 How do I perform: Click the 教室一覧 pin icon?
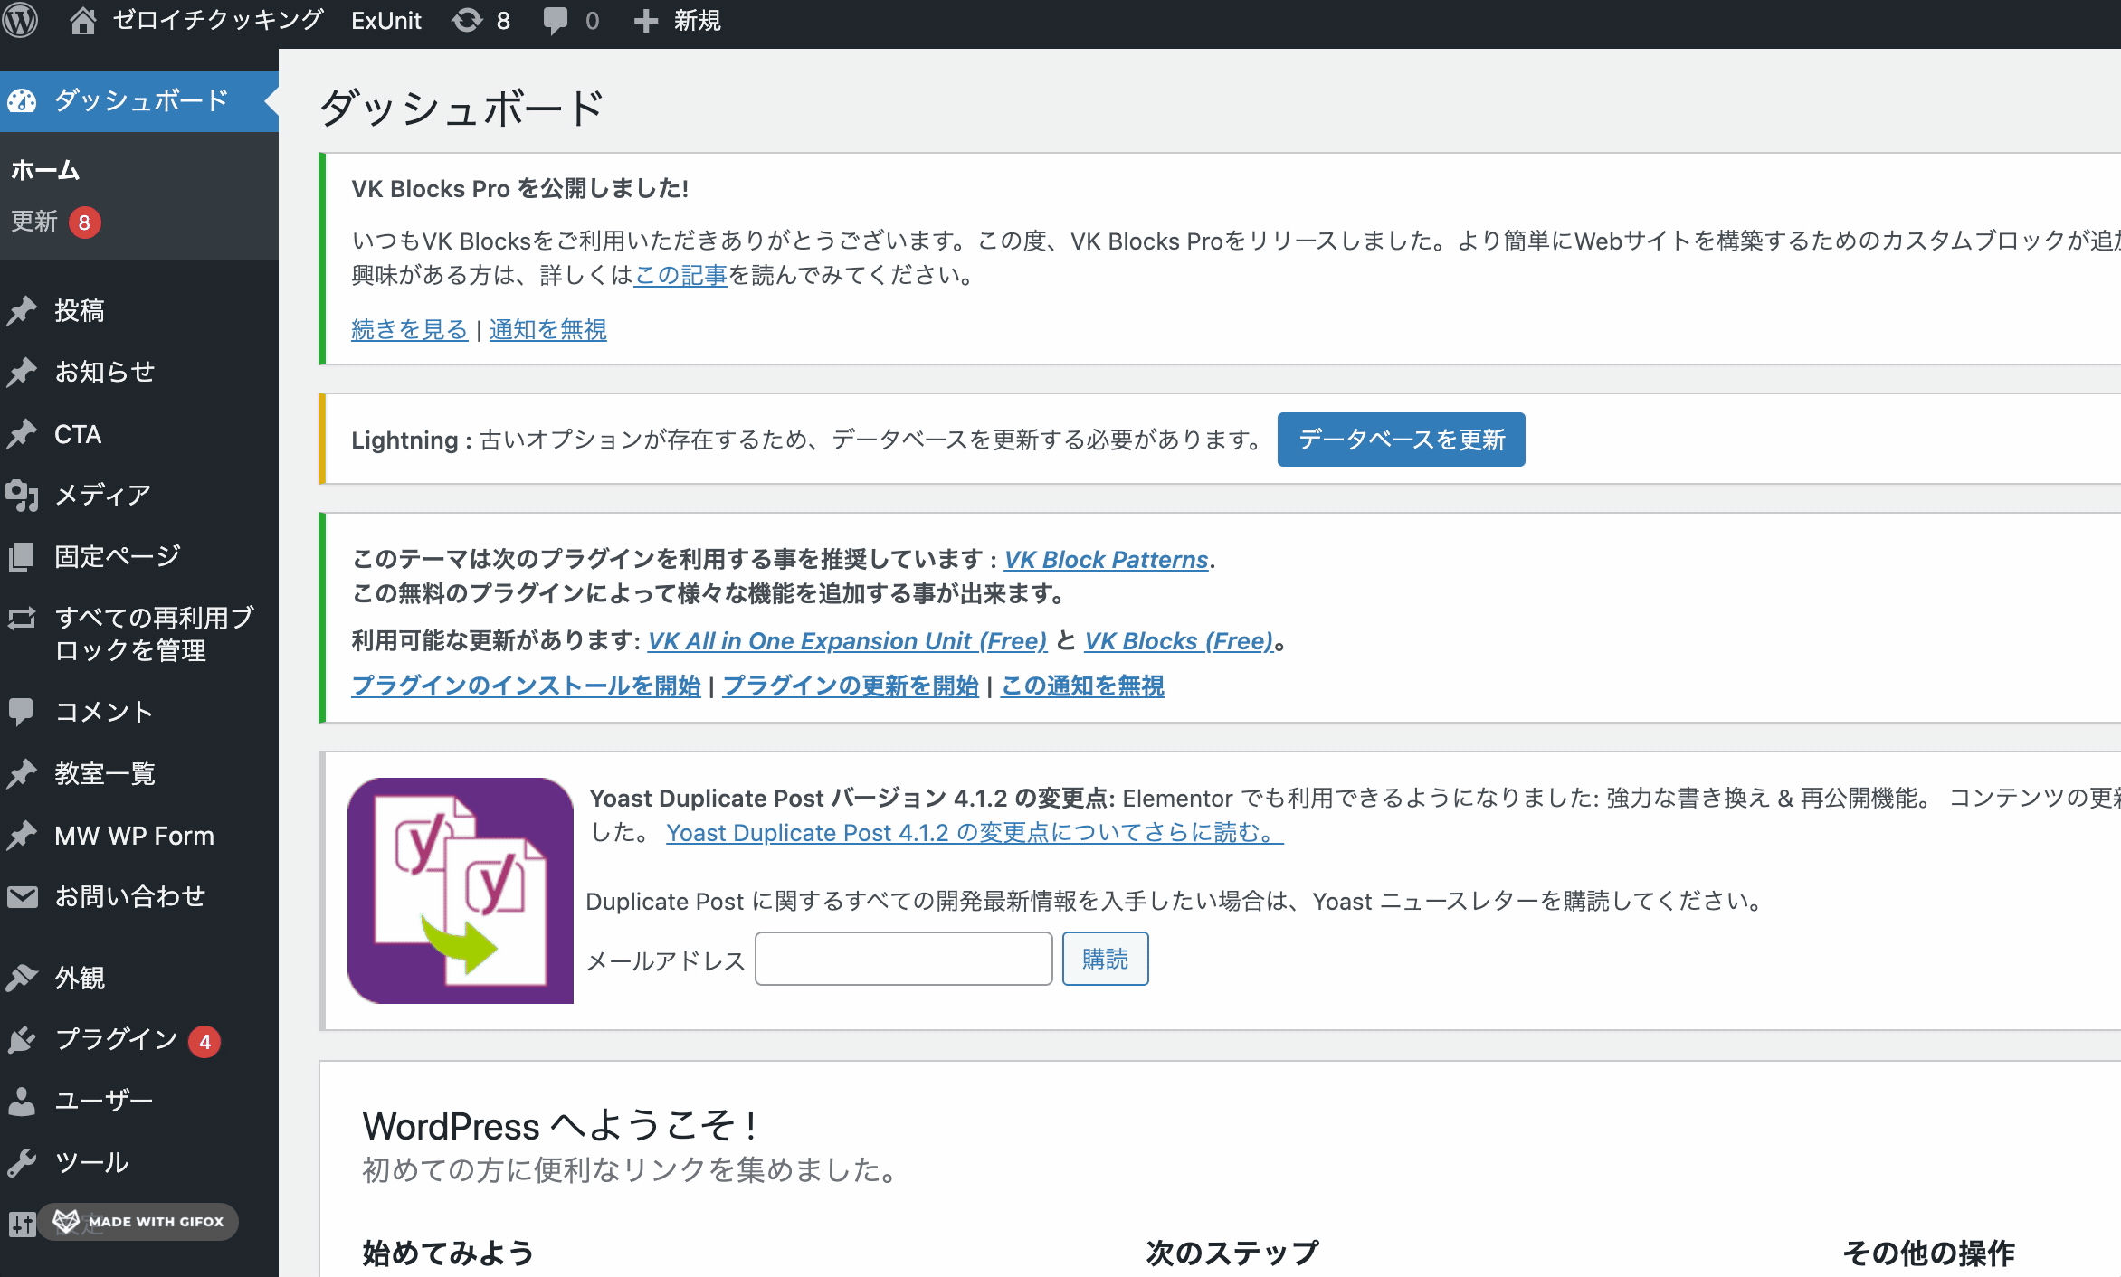(x=22, y=773)
